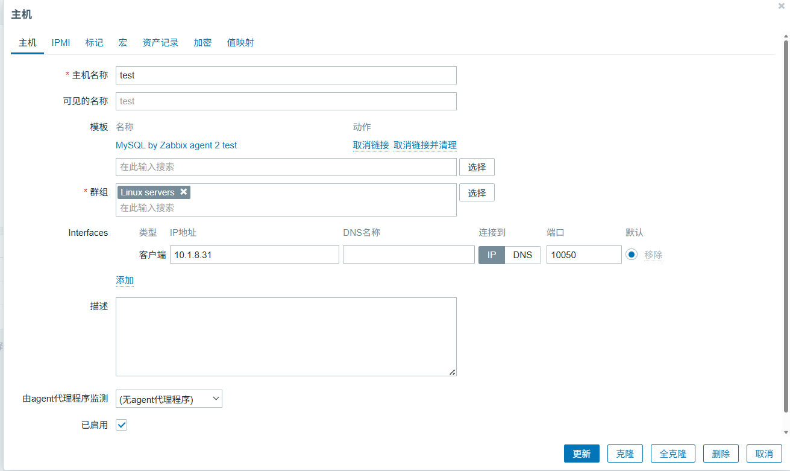Click the 可见的名称 input field
The image size is (790, 471).
point(286,101)
